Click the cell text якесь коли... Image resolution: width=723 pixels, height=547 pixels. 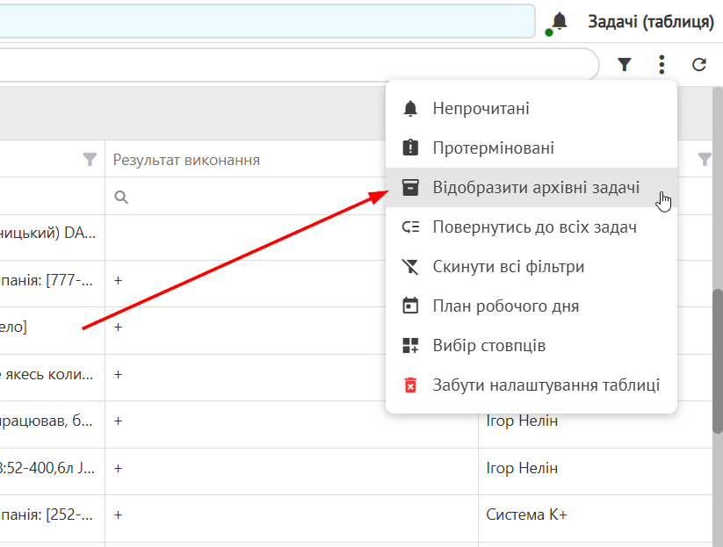[x=47, y=374]
